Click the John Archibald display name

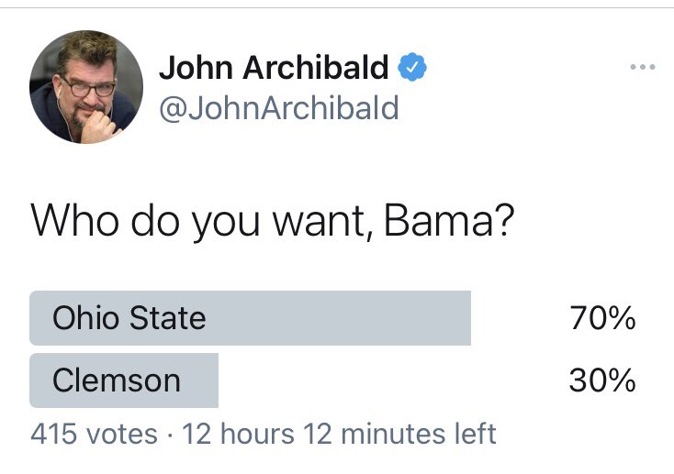pyautogui.click(x=274, y=67)
